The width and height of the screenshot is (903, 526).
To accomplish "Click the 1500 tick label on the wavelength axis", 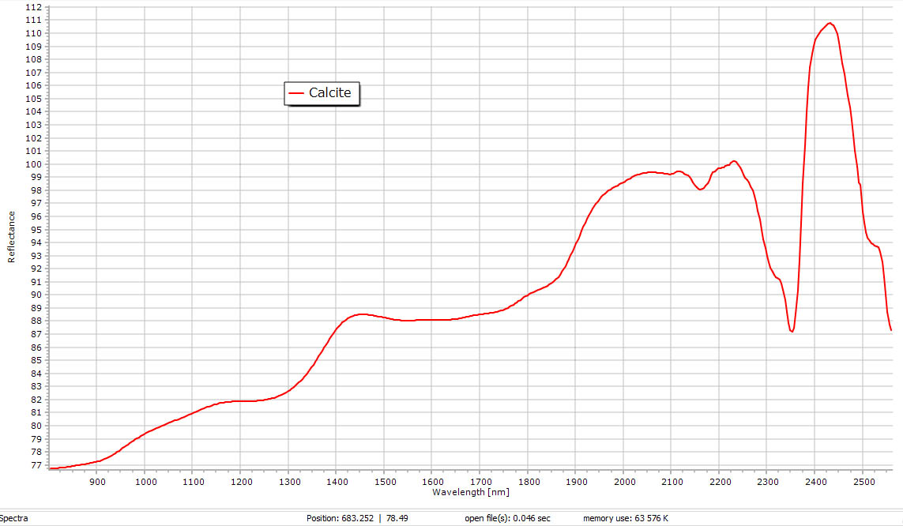I will 385,481.
